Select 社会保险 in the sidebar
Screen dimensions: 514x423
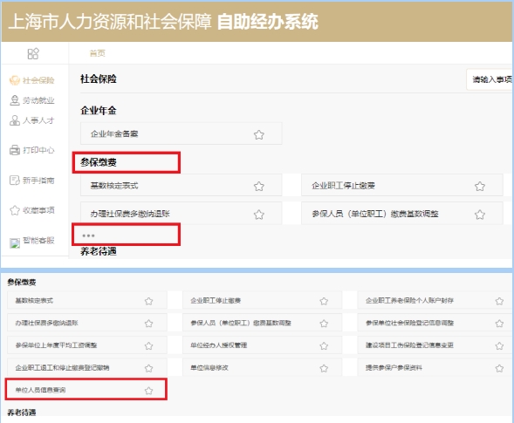tap(32, 80)
